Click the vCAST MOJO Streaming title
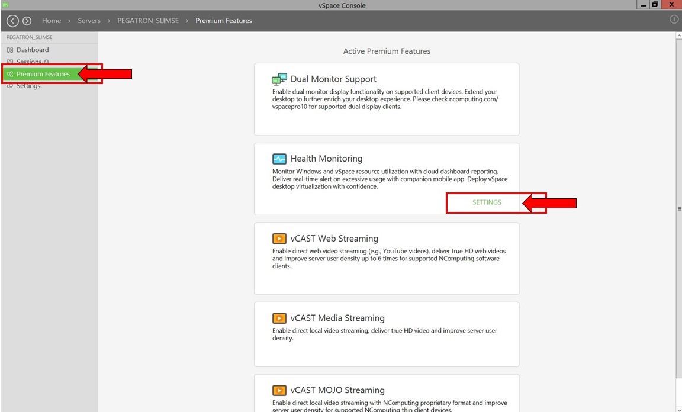The width and height of the screenshot is (682, 412). (337, 390)
